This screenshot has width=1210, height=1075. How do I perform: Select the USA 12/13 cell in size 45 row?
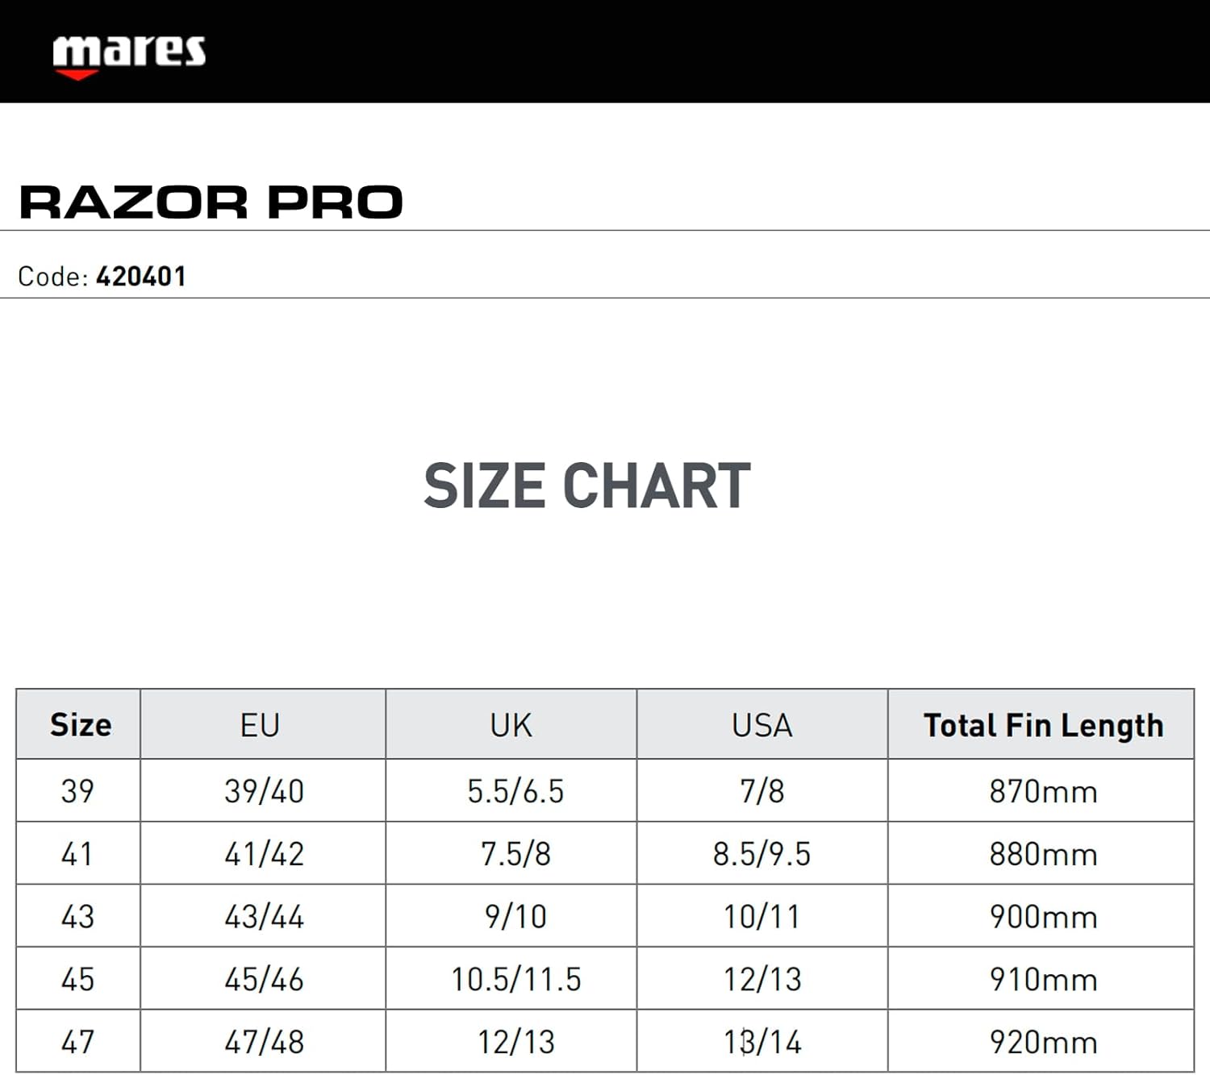coord(762,980)
